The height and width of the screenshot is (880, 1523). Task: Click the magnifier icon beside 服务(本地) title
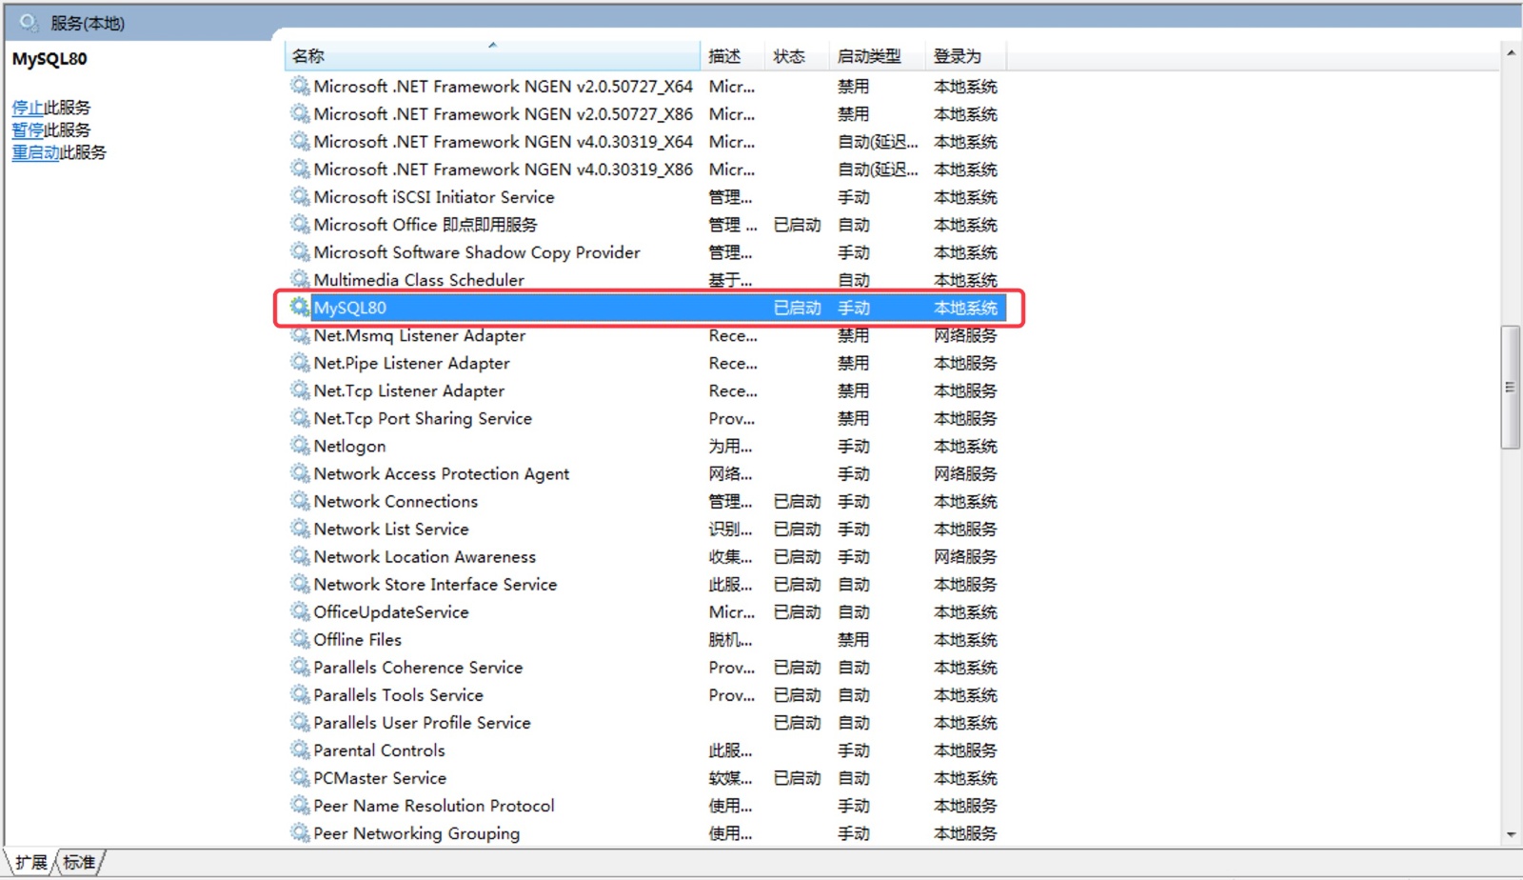click(29, 22)
